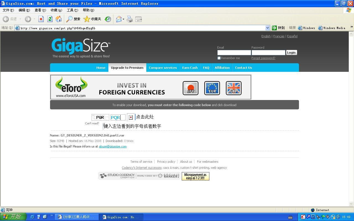
Task: Open the Mail toolbar dropdown arrow
Action: coord(123,19)
